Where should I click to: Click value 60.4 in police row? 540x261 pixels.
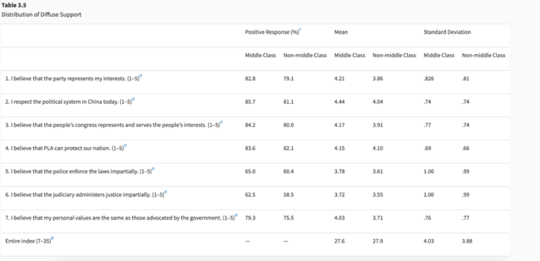click(x=288, y=171)
